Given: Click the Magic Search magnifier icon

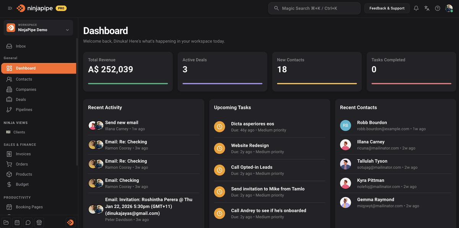Looking at the screenshot, I should tap(276, 8).
